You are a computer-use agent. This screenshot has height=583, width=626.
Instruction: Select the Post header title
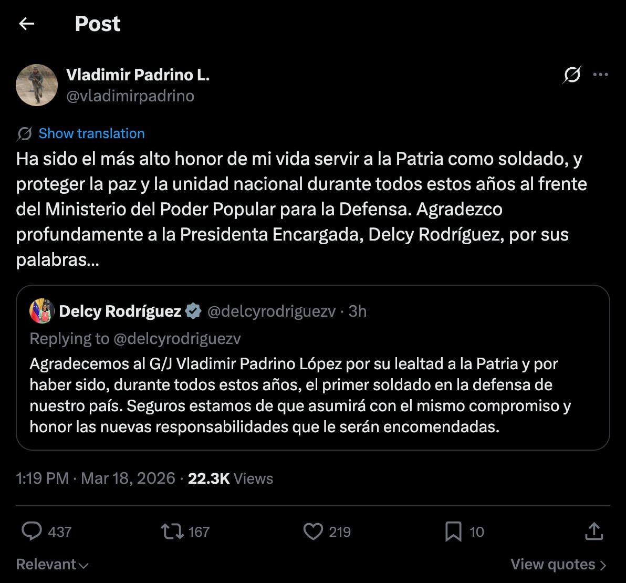tap(97, 24)
